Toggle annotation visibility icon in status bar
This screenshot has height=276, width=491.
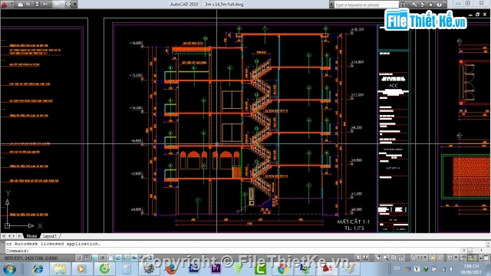click(x=433, y=258)
